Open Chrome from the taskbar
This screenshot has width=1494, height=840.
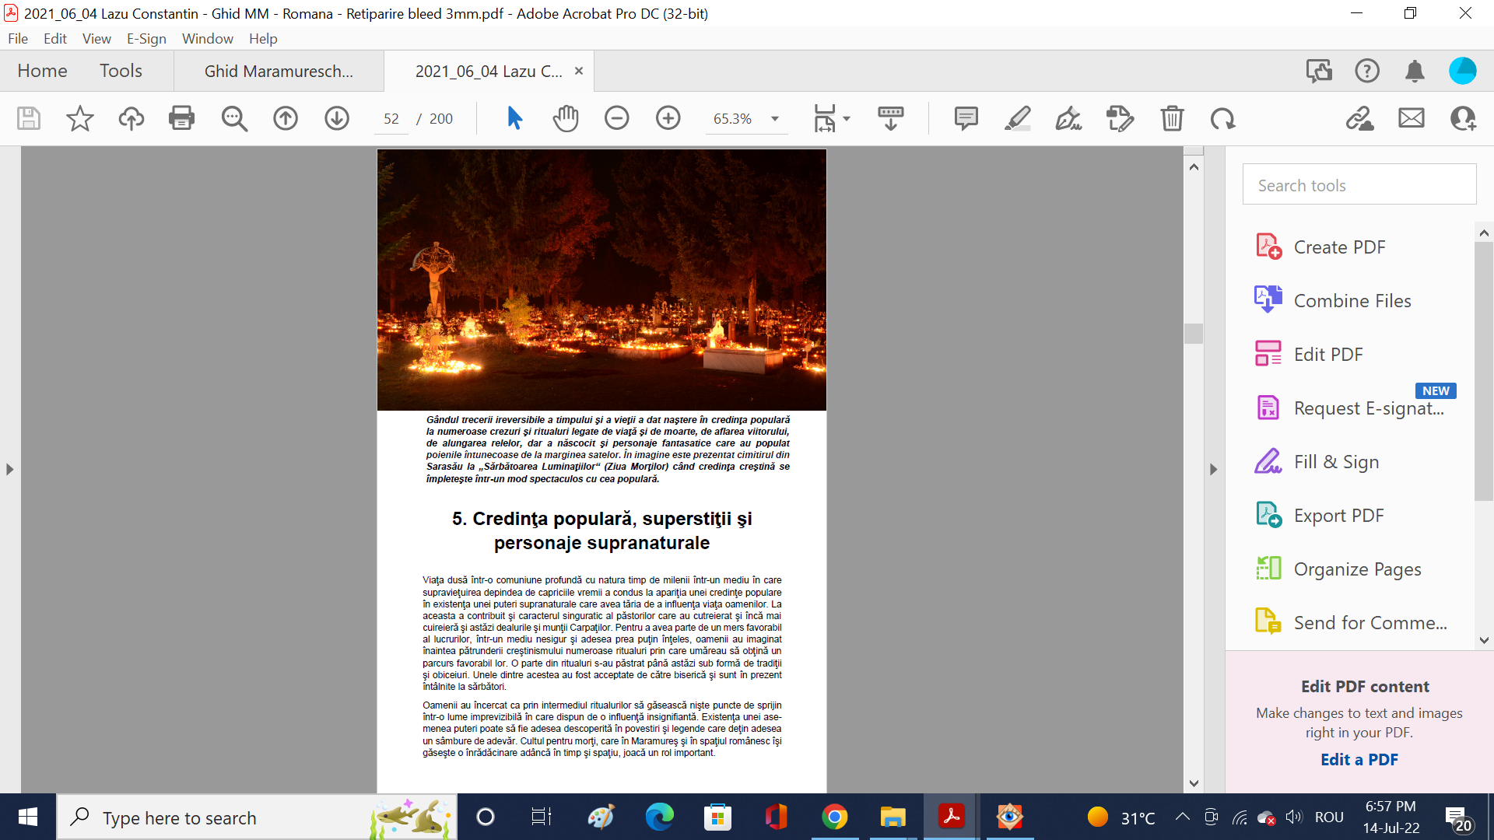[x=834, y=817]
